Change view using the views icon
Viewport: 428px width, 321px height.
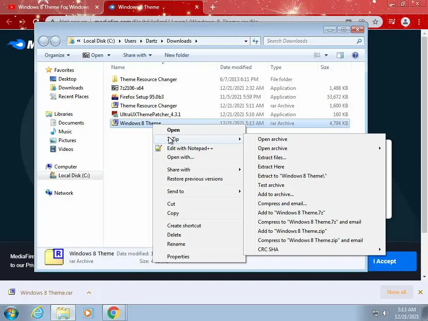[317, 55]
